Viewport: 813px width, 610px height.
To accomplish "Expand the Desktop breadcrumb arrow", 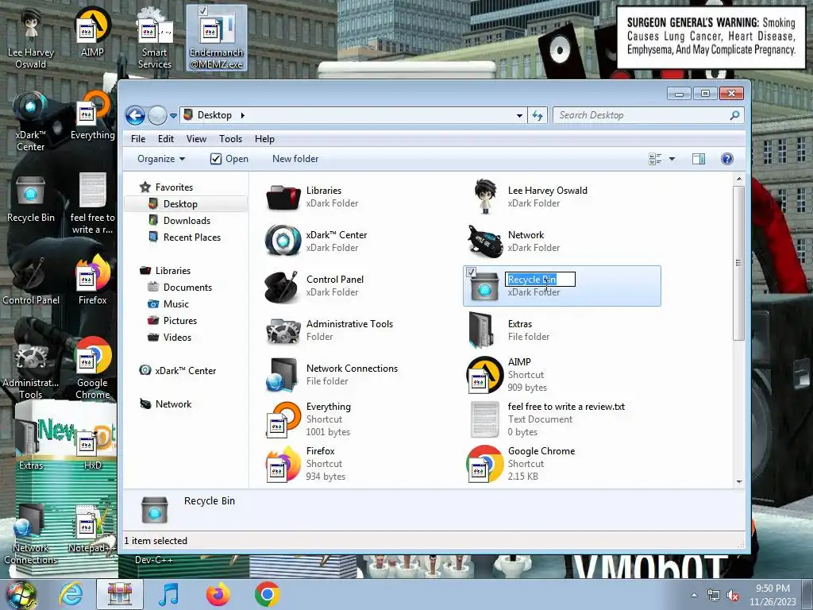I will (x=243, y=115).
